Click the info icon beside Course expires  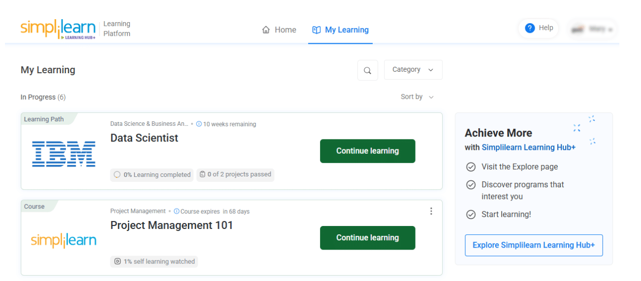click(177, 212)
